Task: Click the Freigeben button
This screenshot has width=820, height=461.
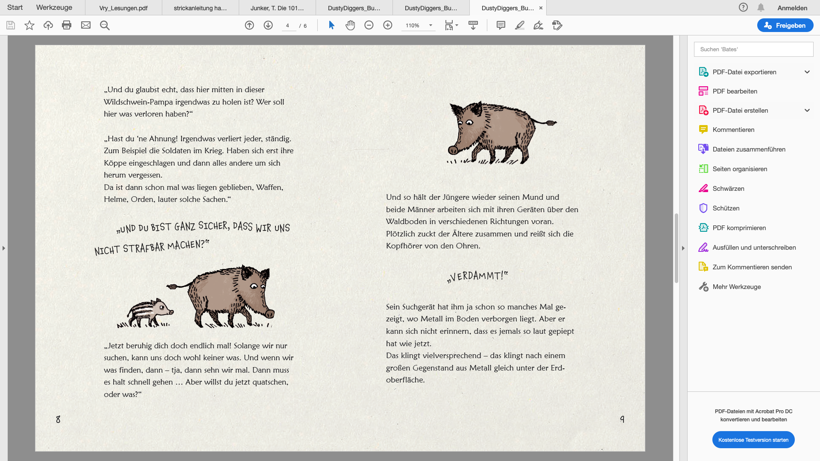Action: (785, 25)
